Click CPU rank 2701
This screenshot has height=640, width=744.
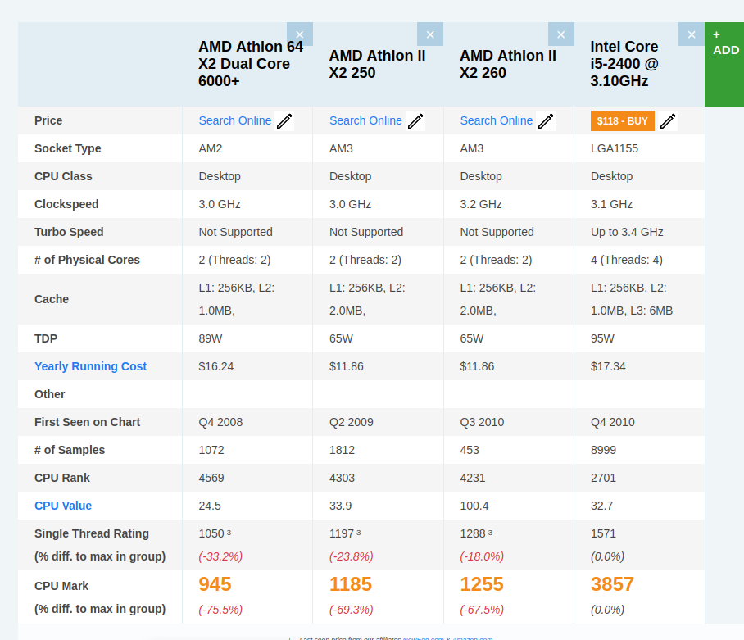pos(604,478)
